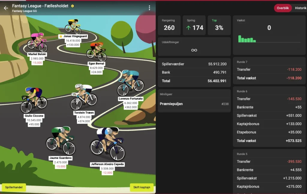Select the Jaume Guardeno cyclist figure
This screenshot has width=307, height=194.
(x=61, y=141)
